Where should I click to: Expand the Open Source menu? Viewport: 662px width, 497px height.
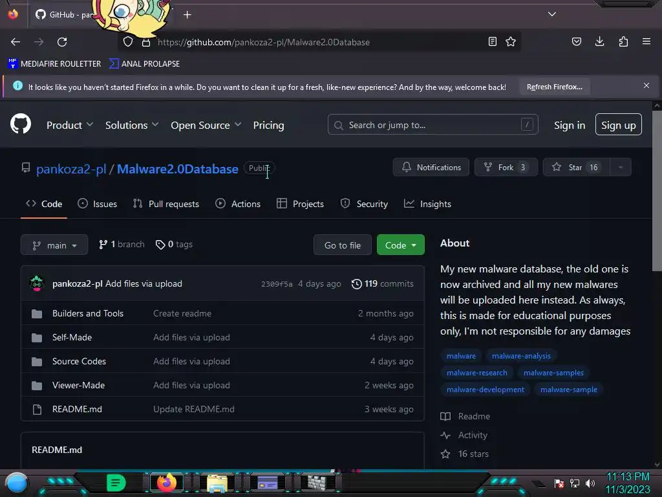click(206, 126)
